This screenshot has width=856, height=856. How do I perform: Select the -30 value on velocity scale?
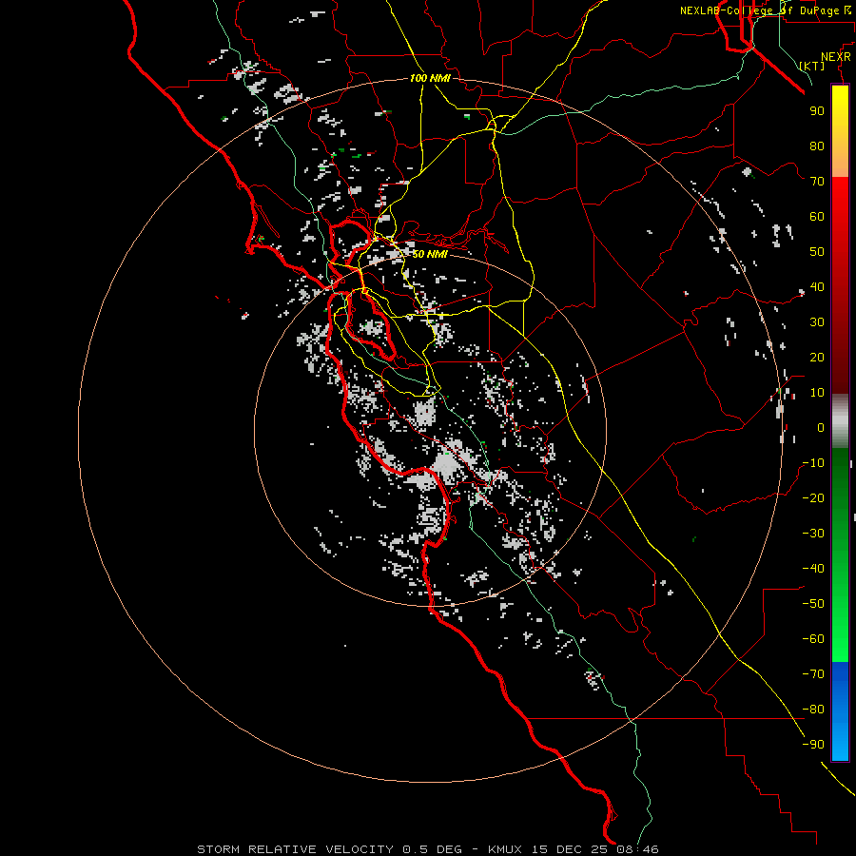point(813,534)
